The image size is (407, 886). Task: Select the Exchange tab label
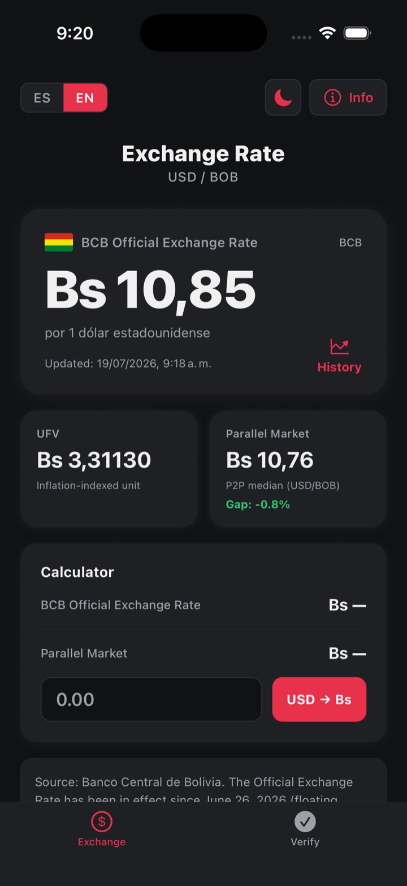[x=102, y=842]
